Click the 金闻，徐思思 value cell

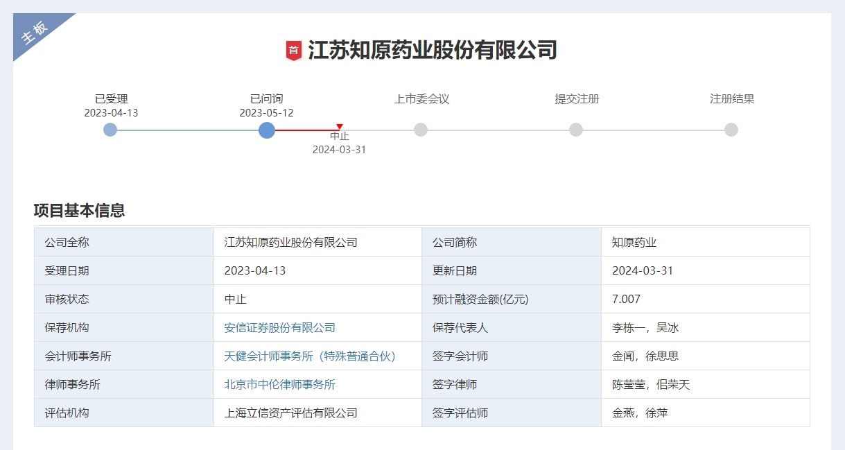tap(706, 356)
